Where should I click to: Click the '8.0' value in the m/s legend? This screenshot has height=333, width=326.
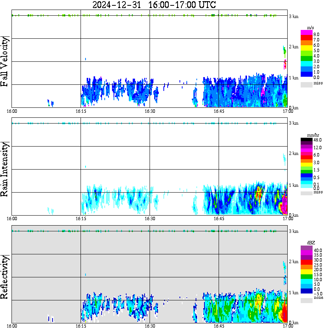316,35
